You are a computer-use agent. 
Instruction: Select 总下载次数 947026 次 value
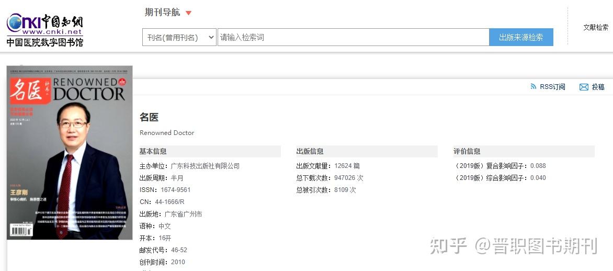(349, 178)
